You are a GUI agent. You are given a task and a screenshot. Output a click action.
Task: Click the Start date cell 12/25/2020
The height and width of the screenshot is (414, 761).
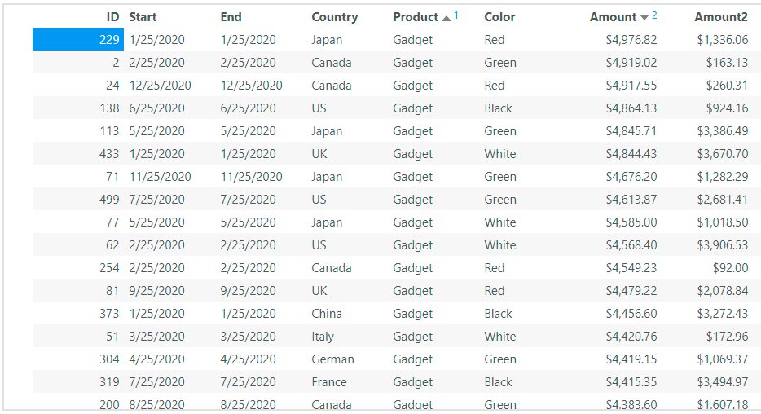coord(161,86)
